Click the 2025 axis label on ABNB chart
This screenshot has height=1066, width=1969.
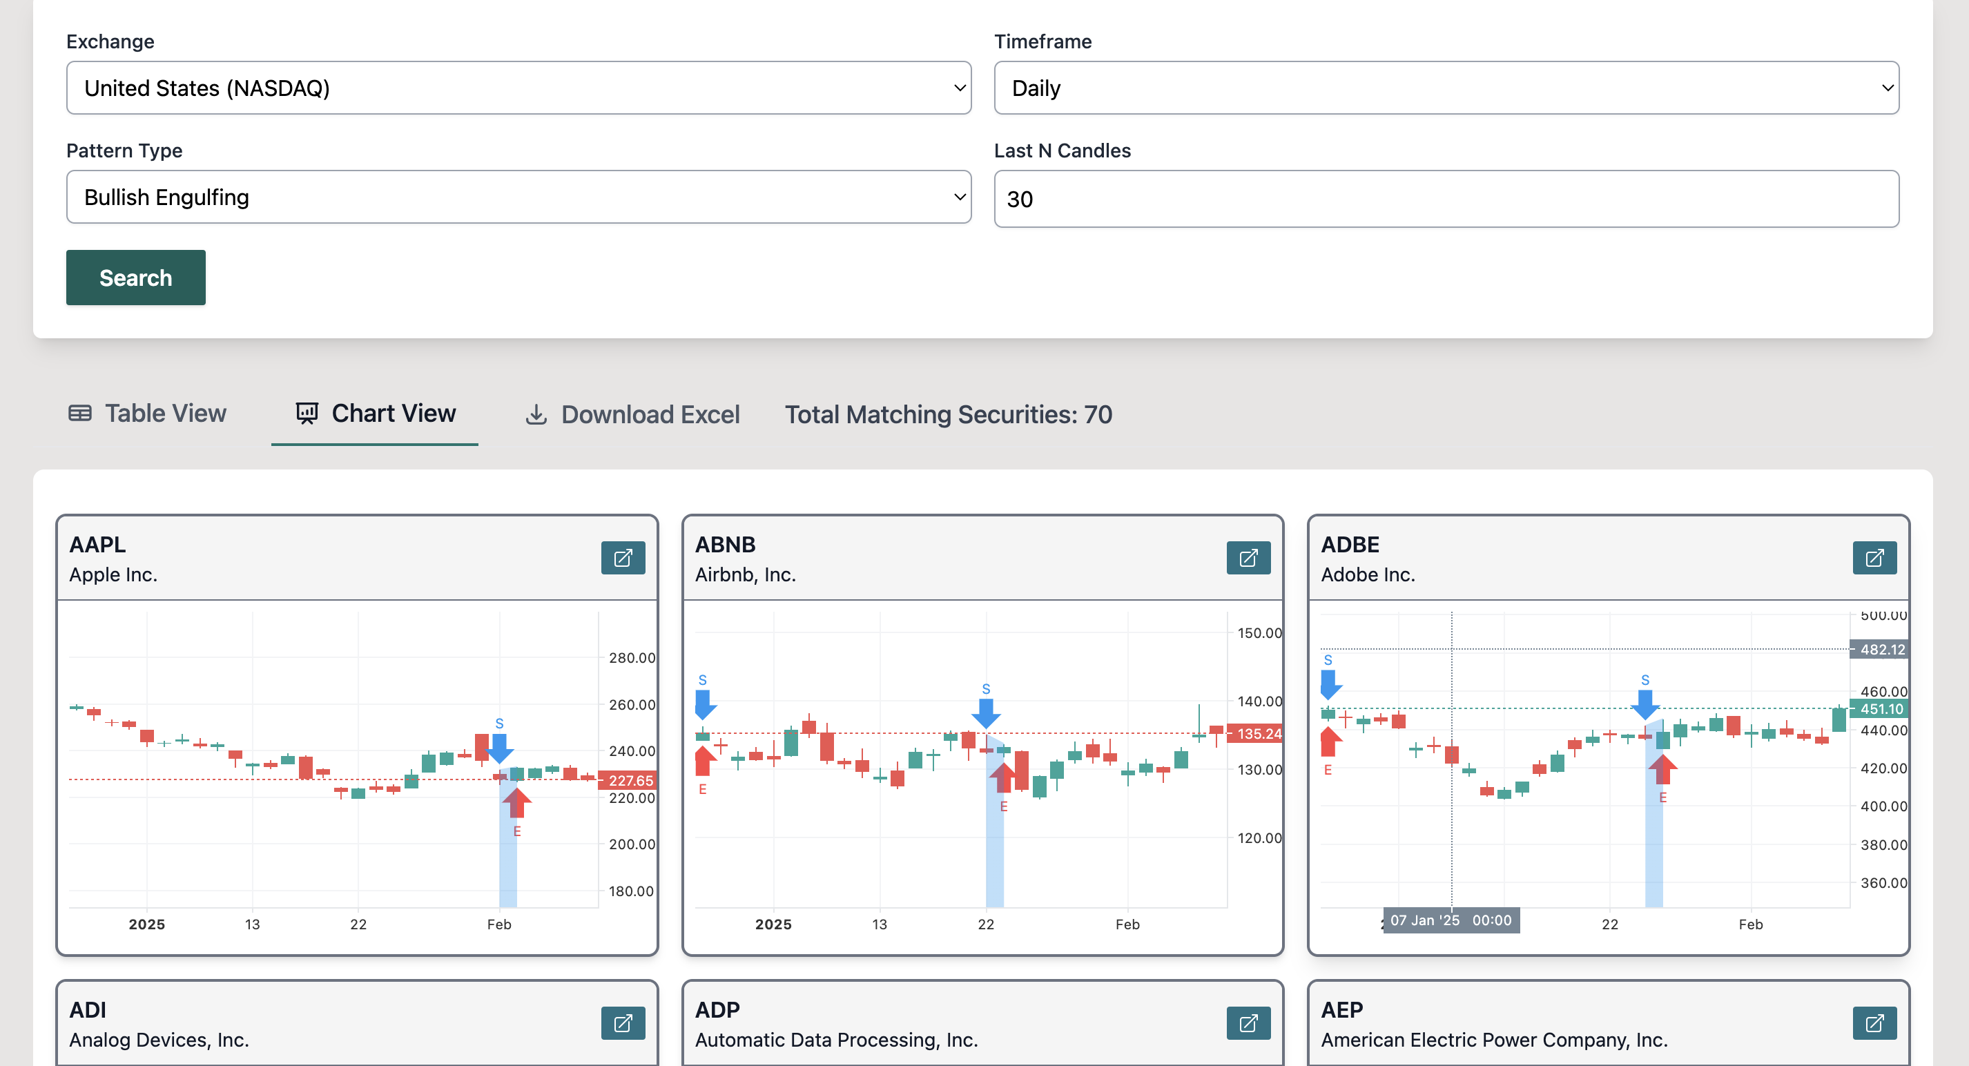(x=773, y=924)
